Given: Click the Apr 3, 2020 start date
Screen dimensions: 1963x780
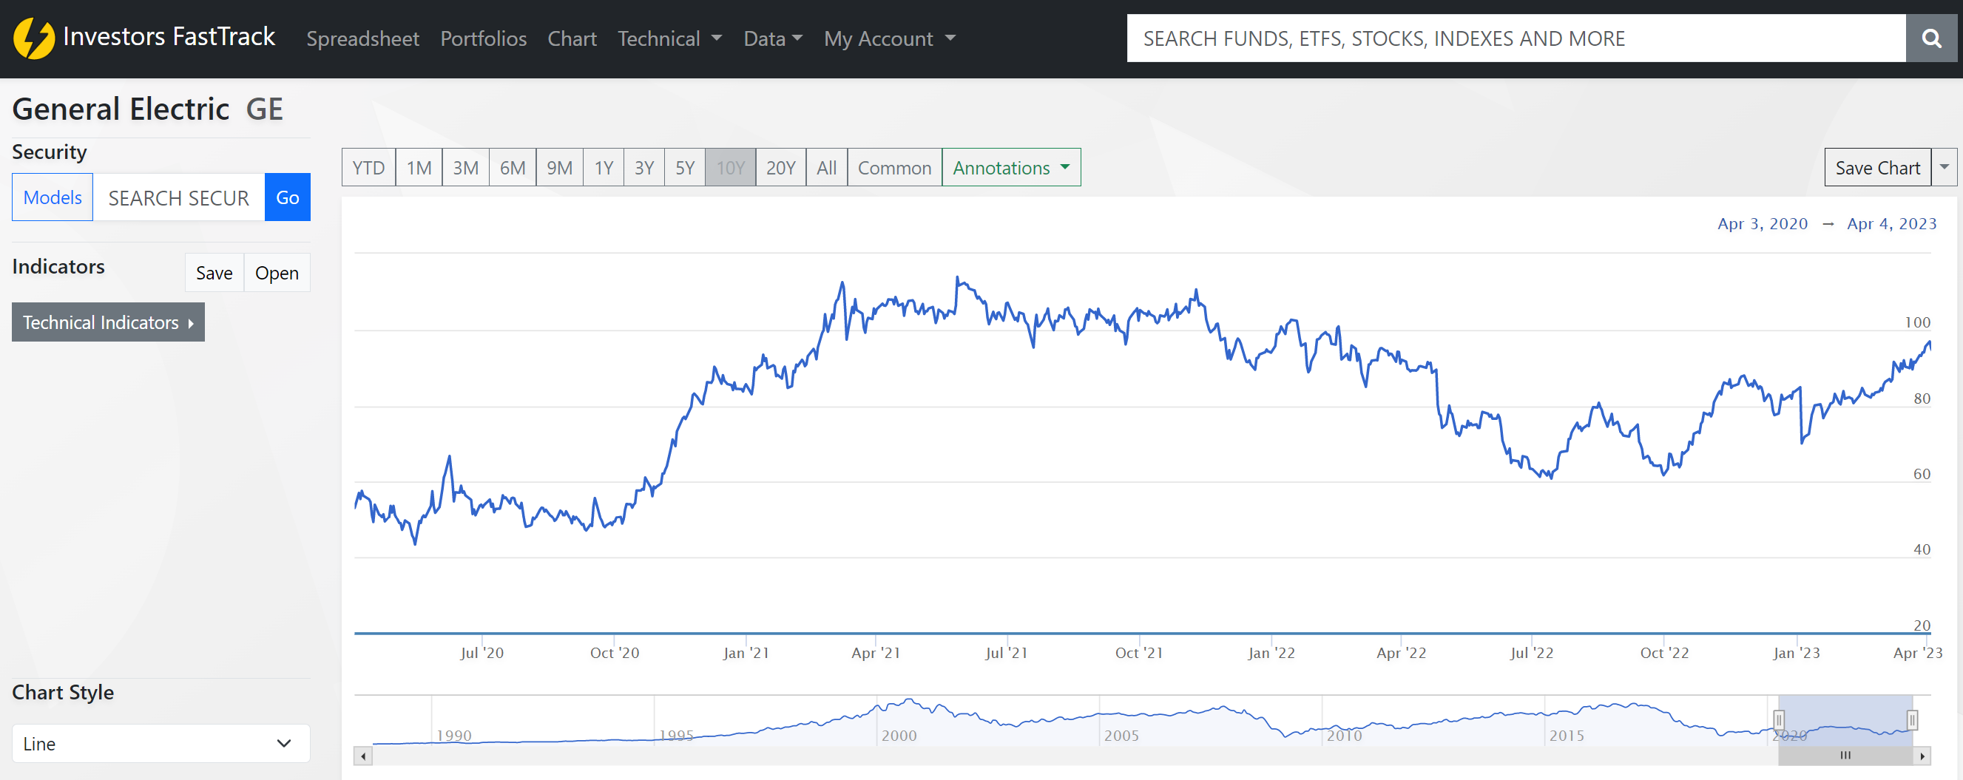Looking at the screenshot, I should point(1762,224).
